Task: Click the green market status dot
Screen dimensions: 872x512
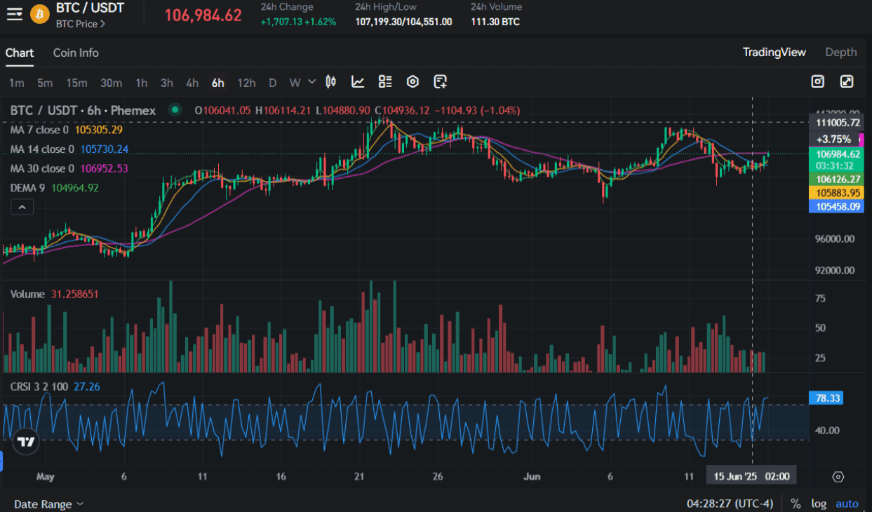Action: [175, 110]
